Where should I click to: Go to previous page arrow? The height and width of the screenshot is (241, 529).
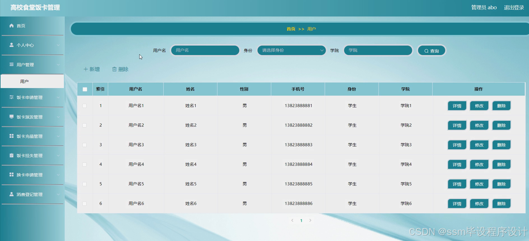coord(292,220)
